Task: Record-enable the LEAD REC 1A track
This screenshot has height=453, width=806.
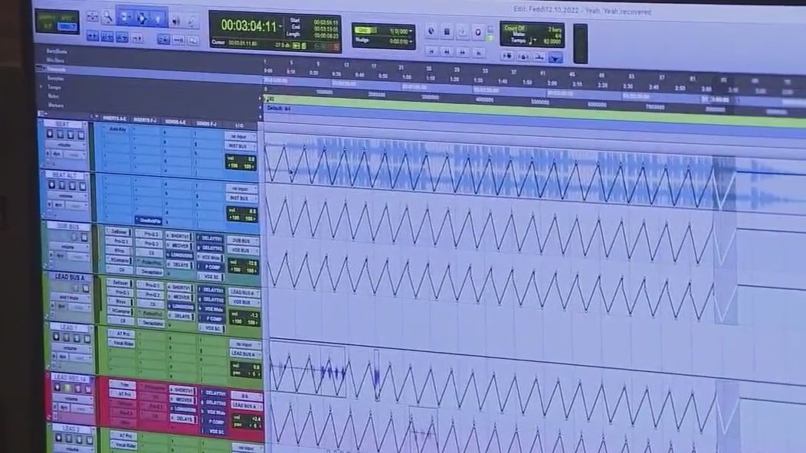Action: (x=56, y=388)
